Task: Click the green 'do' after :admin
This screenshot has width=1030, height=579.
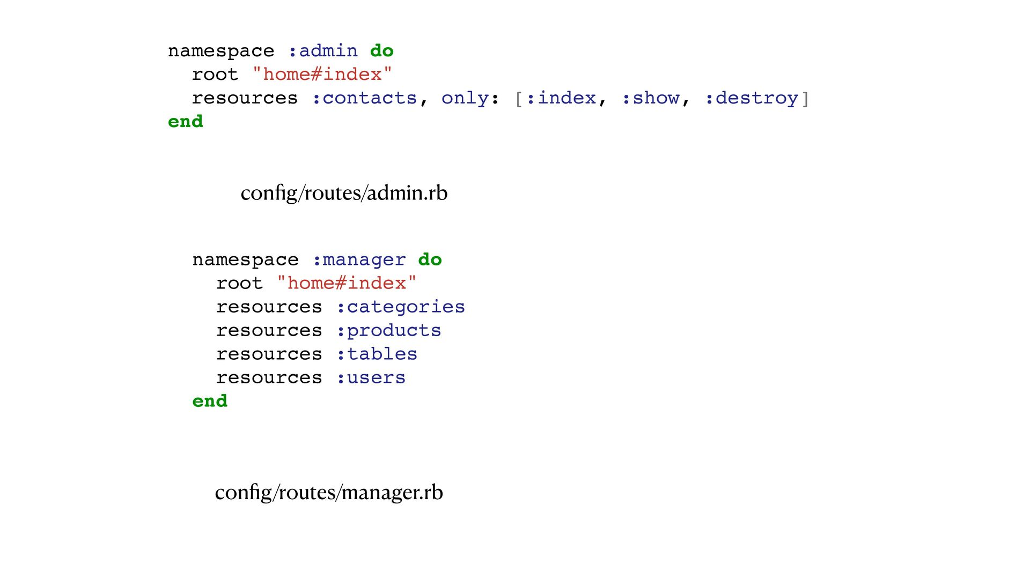Action: click(x=382, y=51)
